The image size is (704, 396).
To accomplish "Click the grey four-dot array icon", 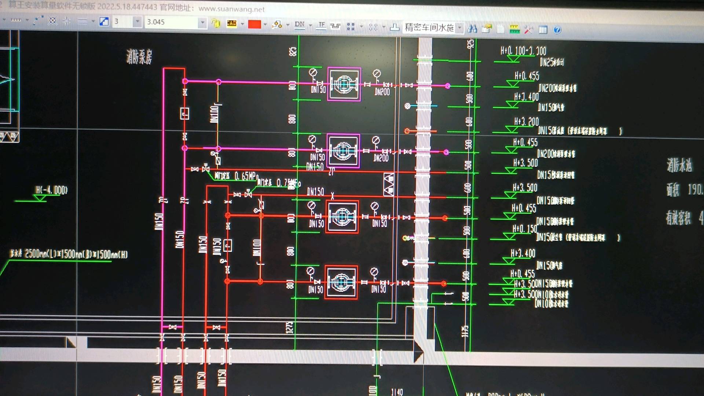I will coord(373,27).
